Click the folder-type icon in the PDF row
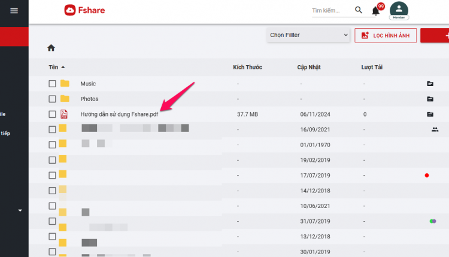This screenshot has height=257, width=449. 430,114
